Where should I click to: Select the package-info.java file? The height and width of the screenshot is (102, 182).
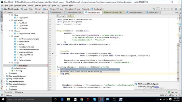click(x=20, y=68)
